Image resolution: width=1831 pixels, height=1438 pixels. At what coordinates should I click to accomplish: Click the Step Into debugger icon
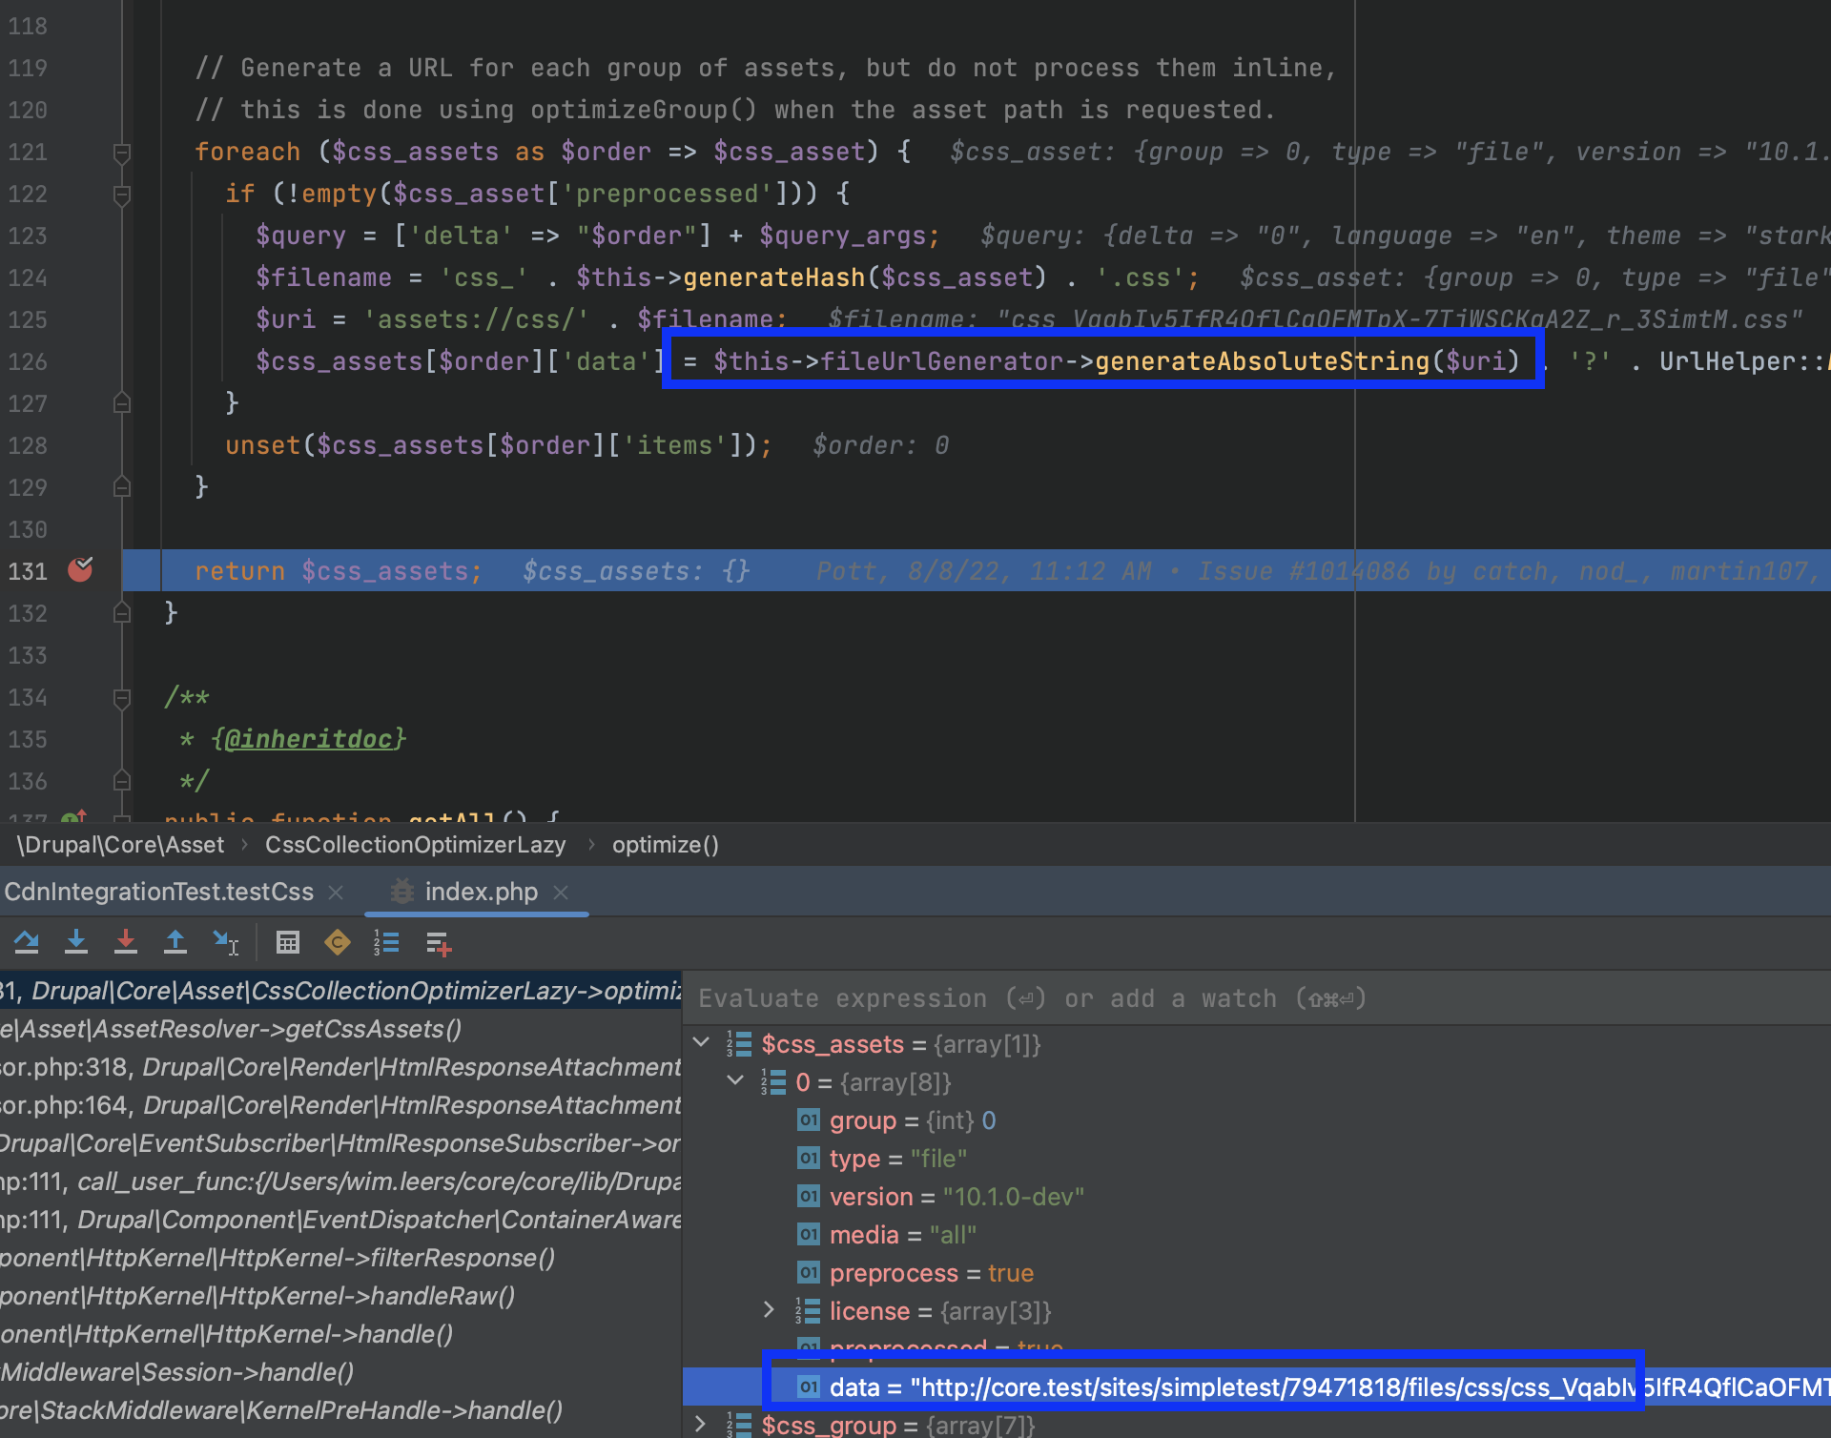76,942
